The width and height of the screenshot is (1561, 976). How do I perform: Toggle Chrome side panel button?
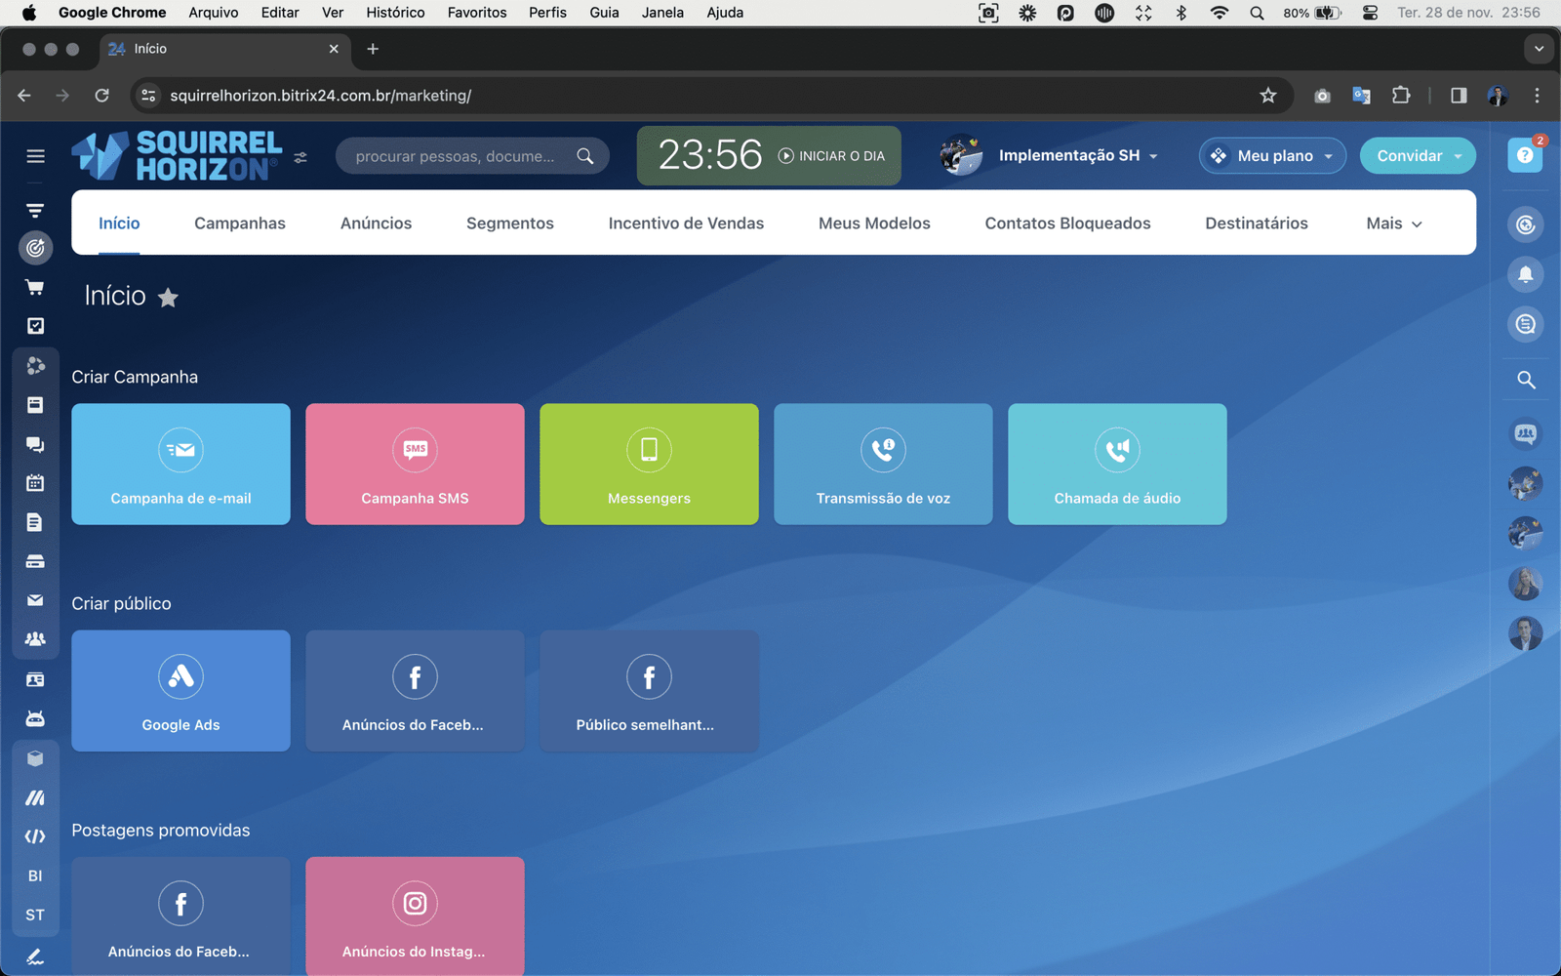[1459, 96]
